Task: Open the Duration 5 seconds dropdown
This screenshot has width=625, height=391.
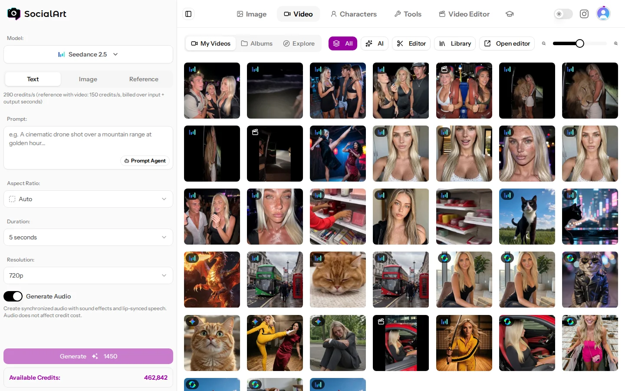Action: pos(88,237)
